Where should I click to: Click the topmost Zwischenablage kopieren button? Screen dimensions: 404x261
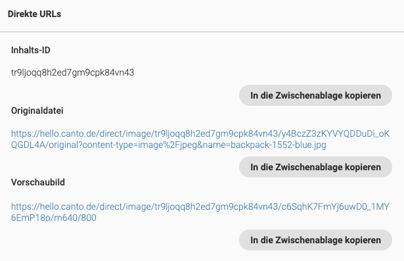(x=315, y=95)
